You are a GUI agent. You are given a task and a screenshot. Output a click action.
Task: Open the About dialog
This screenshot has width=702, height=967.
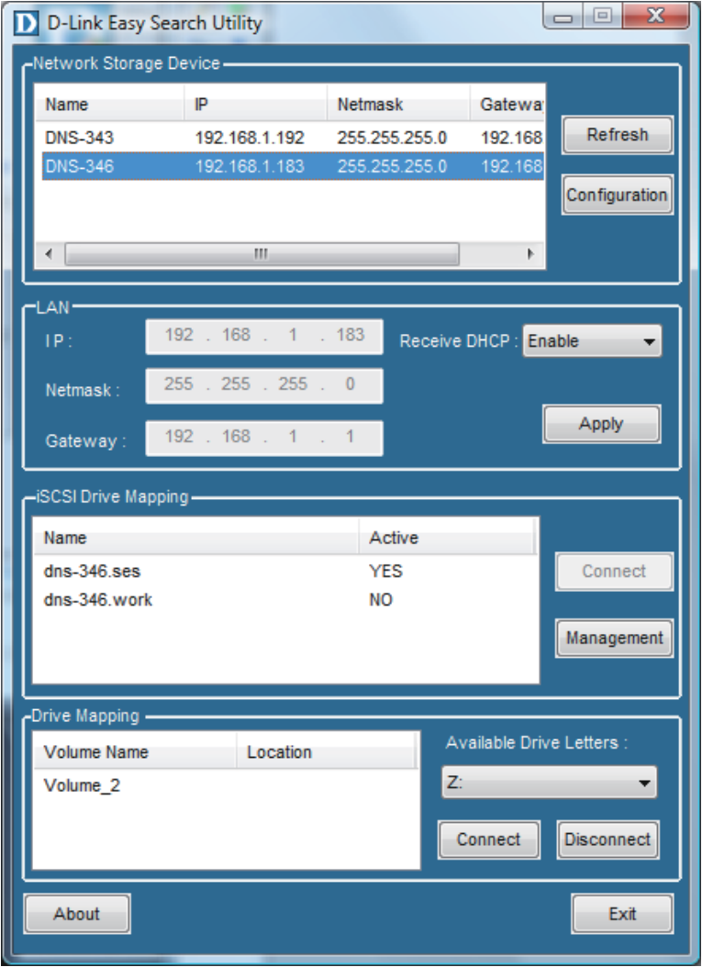click(x=77, y=914)
